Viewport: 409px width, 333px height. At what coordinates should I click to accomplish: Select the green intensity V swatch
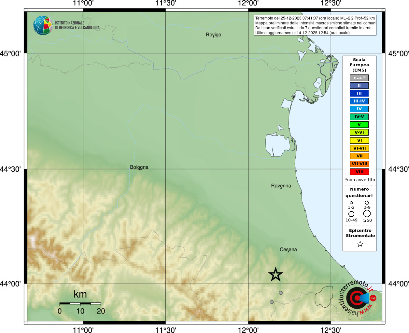(x=359, y=125)
